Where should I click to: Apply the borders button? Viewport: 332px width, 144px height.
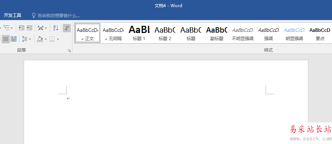(52, 39)
